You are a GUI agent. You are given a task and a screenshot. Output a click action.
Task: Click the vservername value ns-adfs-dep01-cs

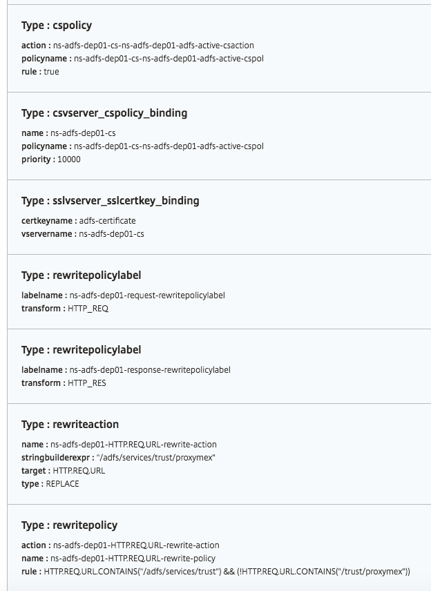point(111,233)
